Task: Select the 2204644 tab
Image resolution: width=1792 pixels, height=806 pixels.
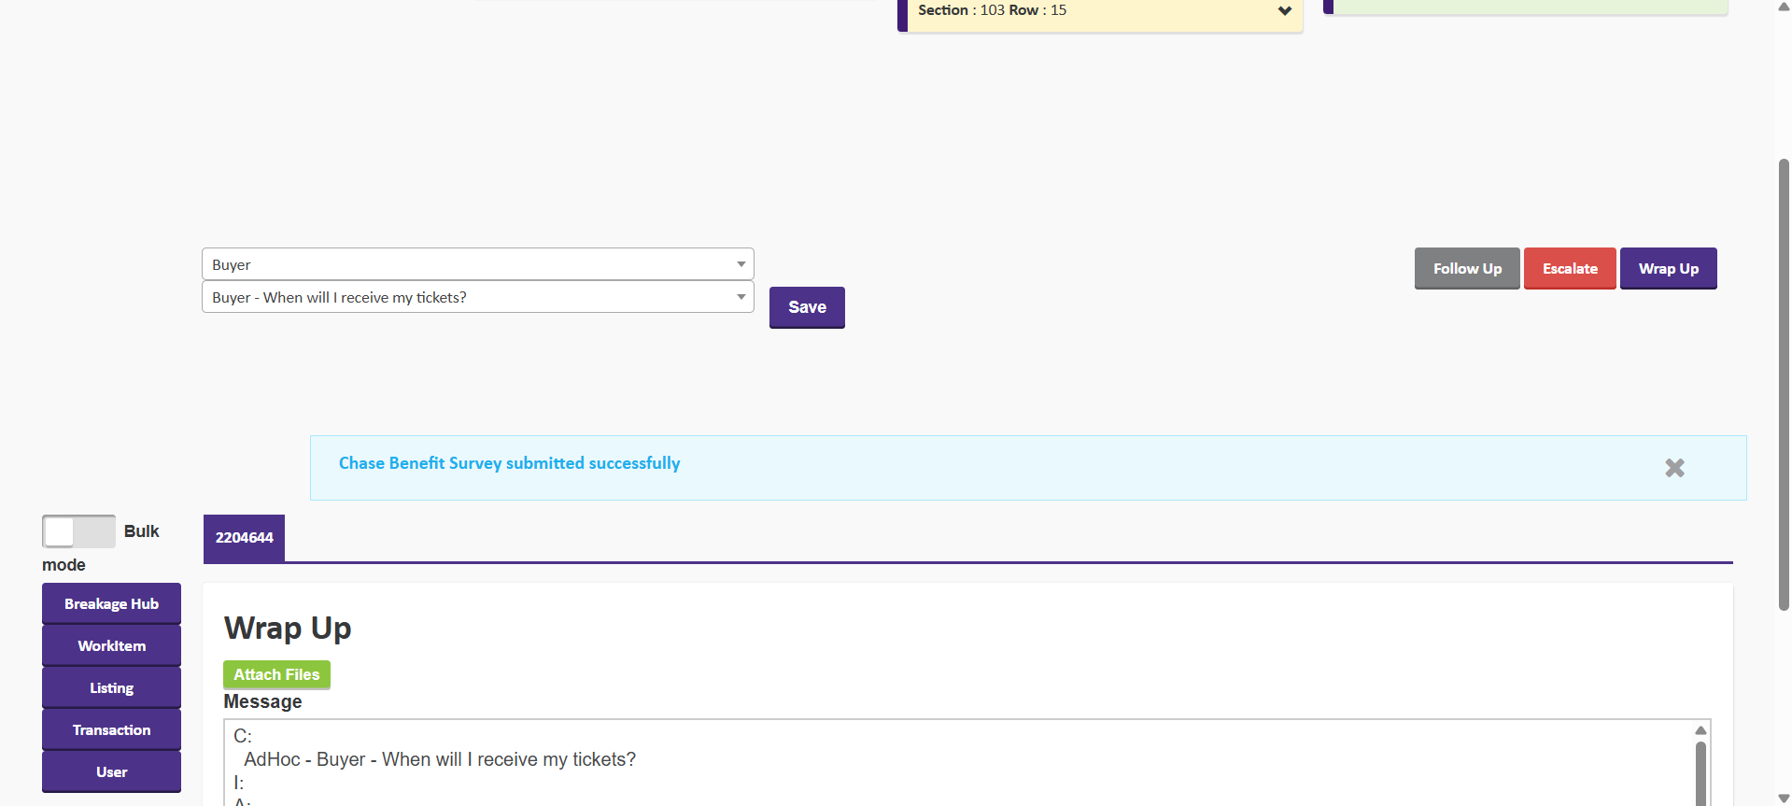Action: pyautogui.click(x=244, y=538)
